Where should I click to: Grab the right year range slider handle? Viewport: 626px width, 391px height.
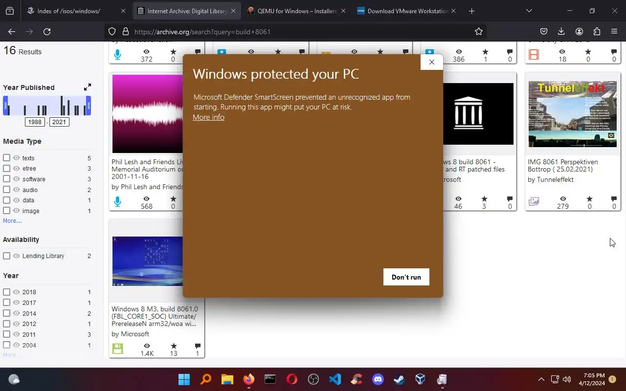(89, 106)
